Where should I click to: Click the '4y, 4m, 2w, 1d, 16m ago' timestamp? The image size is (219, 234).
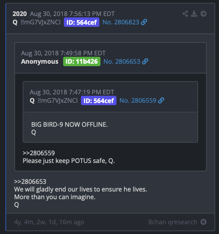pos(49,222)
